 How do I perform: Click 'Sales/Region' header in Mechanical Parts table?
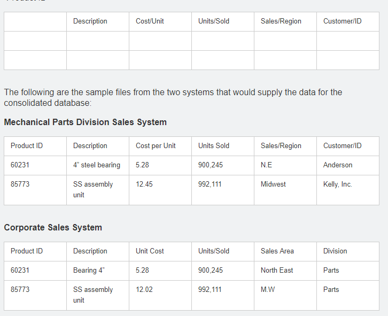[281, 146]
